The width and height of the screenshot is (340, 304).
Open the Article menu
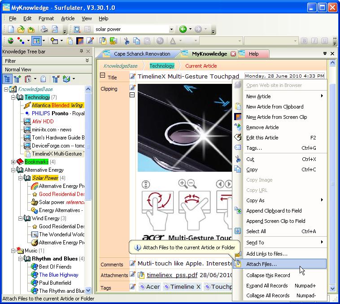pos(68,19)
